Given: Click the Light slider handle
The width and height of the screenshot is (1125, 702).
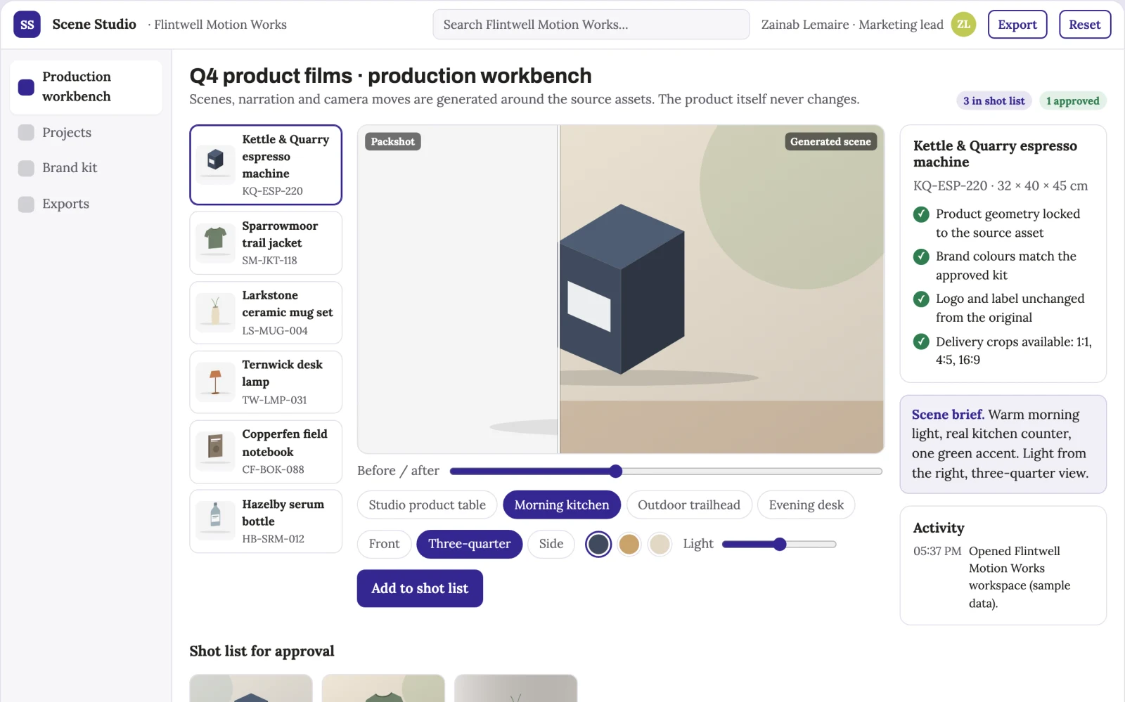Looking at the screenshot, I should point(780,544).
